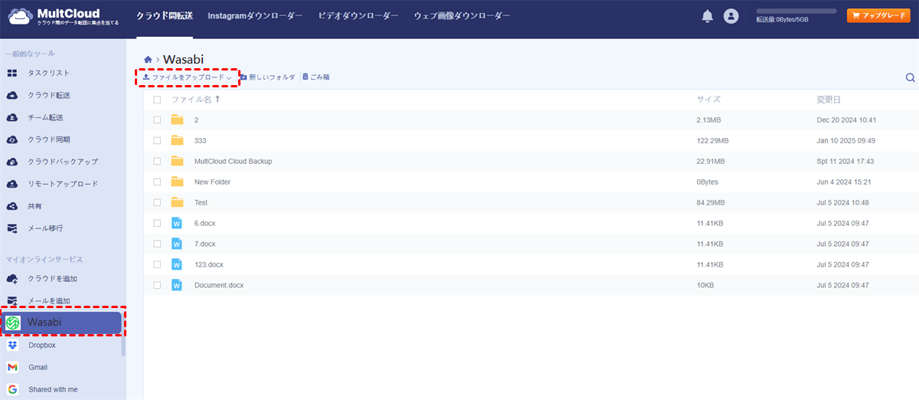The width and height of the screenshot is (919, 400).
Task: Click the 変更日 column header
Action: [x=829, y=100]
